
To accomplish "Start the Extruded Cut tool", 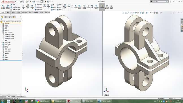I will coord(23,7).
